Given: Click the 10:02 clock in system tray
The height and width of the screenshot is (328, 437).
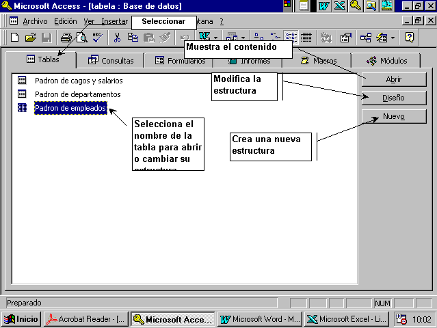Looking at the screenshot, I should 422,319.
